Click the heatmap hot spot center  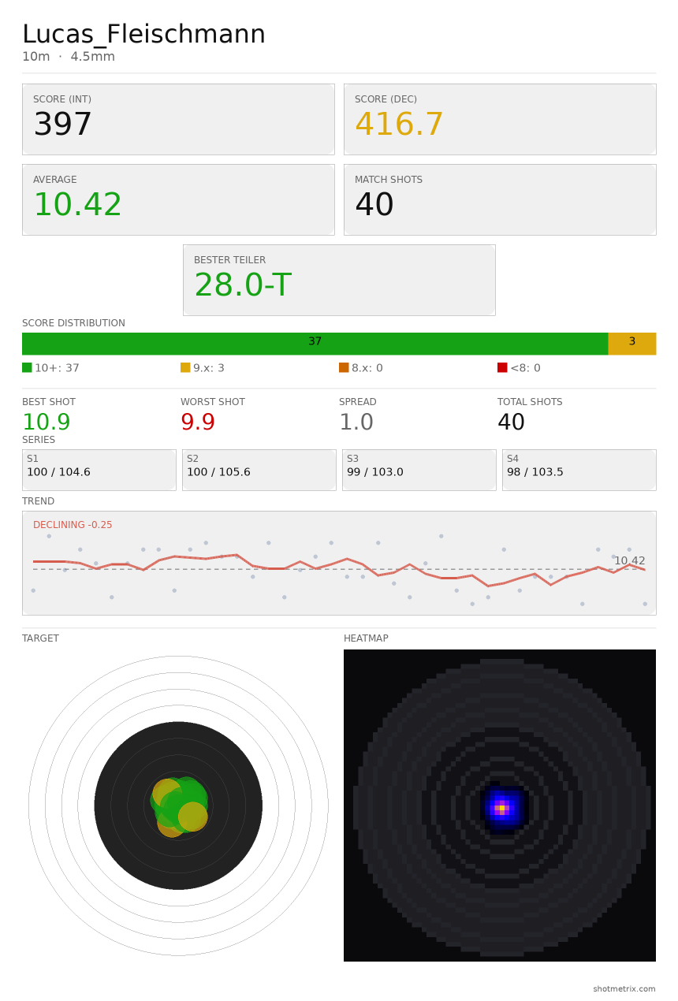pos(500,808)
